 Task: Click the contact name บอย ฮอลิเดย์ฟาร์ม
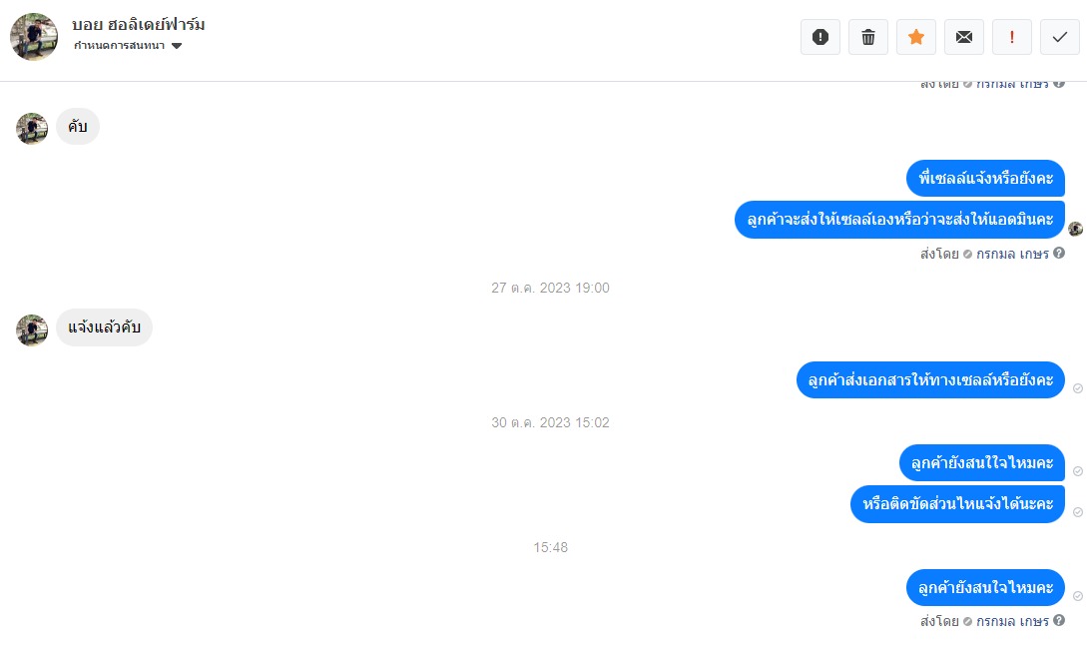click(x=139, y=24)
